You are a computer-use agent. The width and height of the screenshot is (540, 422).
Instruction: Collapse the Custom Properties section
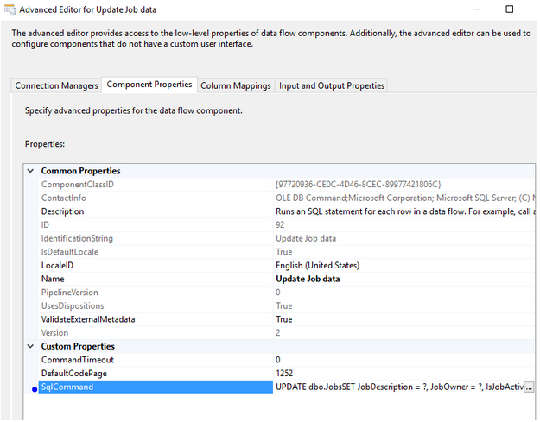(30, 346)
